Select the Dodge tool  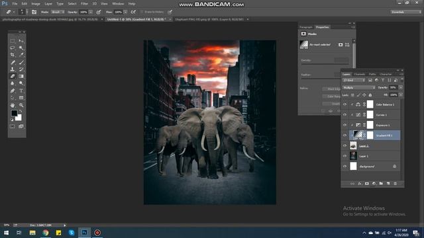(x=21, y=83)
